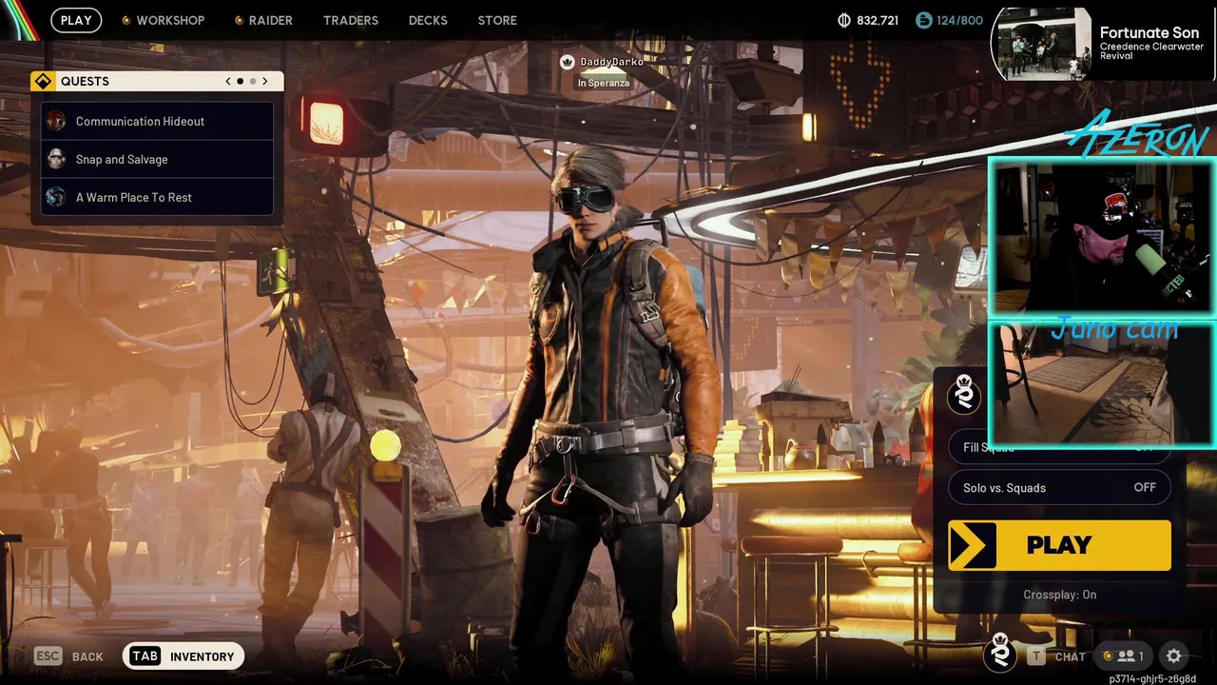Viewport: 1217px width, 685px height.
Task: Open the TRADERS tab
Action: [x=351, y=20]
